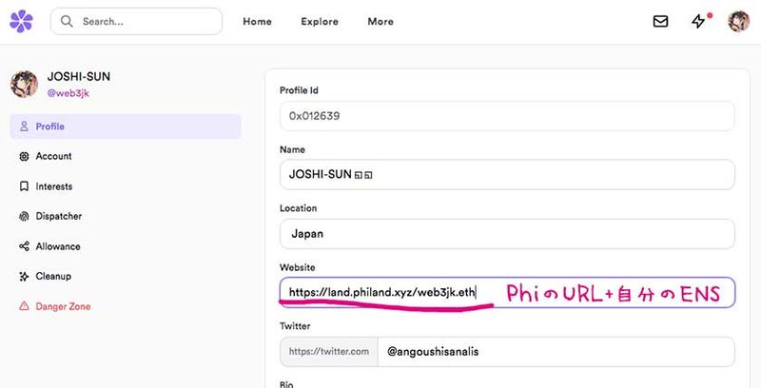The width and height of the screenshot is (761, 388).
Task: Open the messages envelope icon
Action: [660, 21]
